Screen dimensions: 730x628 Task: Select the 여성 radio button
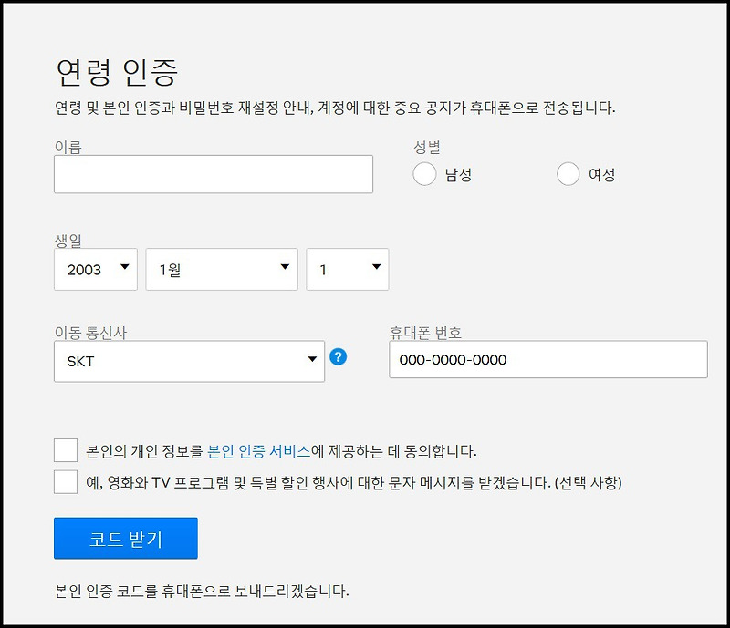click(x=568, y=174)
